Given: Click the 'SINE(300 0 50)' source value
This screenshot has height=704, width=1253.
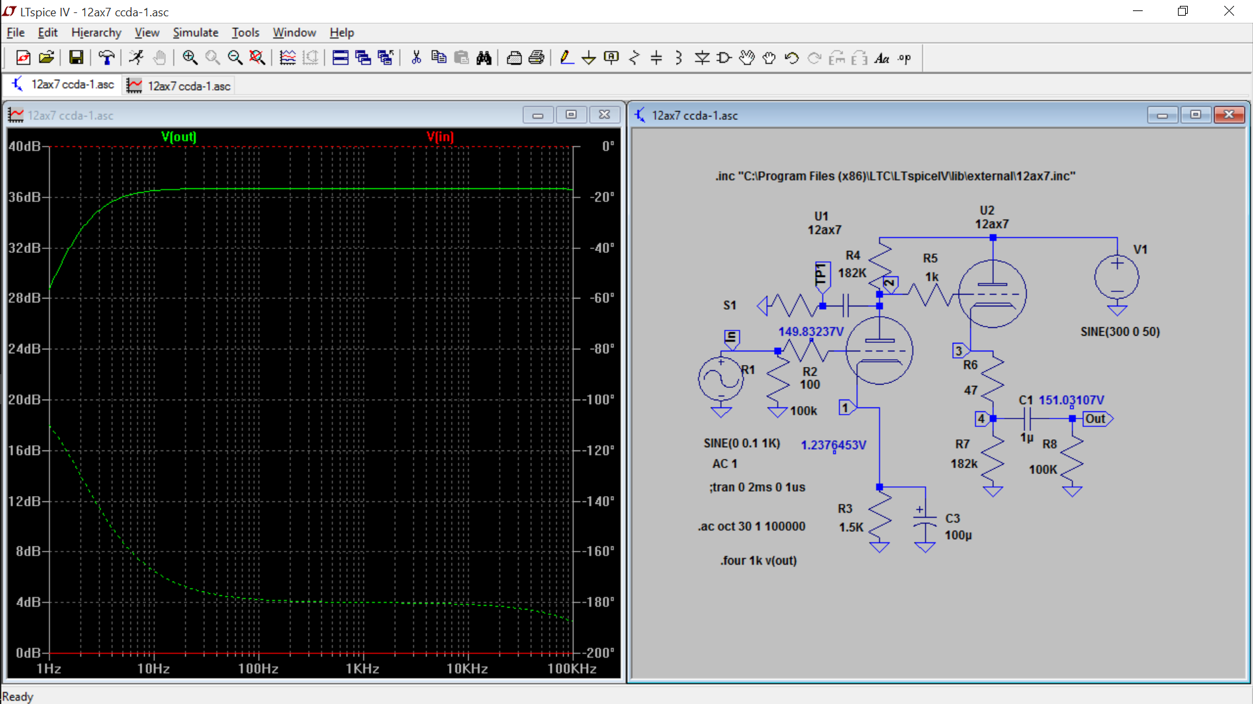Looking at the screenshot, I should point(1121,332).
